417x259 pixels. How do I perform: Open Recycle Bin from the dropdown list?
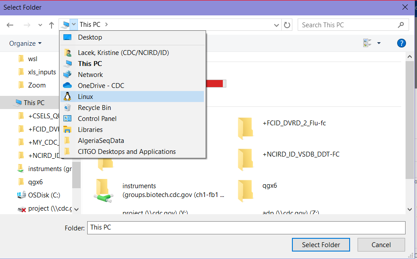[x=132, y=108]
